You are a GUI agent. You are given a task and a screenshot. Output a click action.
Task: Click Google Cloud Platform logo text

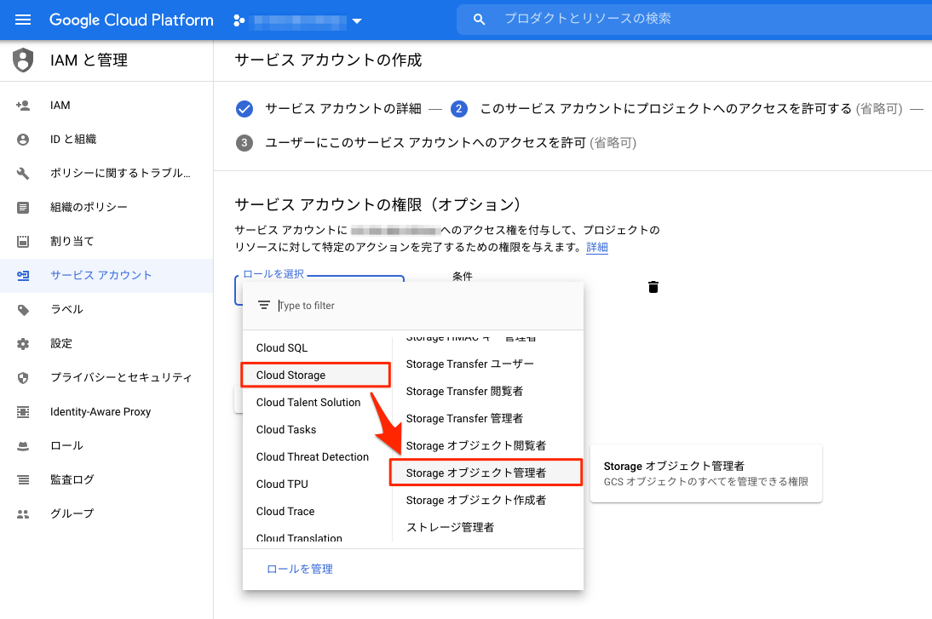131,20
